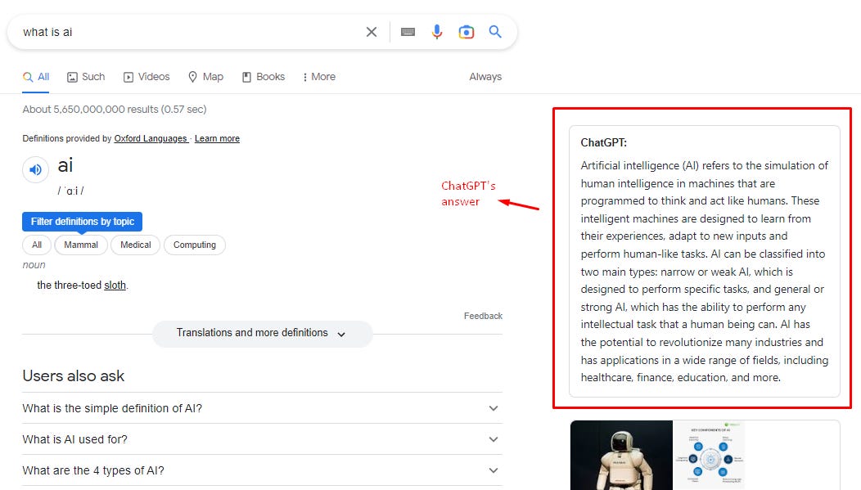Select the Medical topic chip
The height and width of the screenshot is (490, 861).
point(136,245)
